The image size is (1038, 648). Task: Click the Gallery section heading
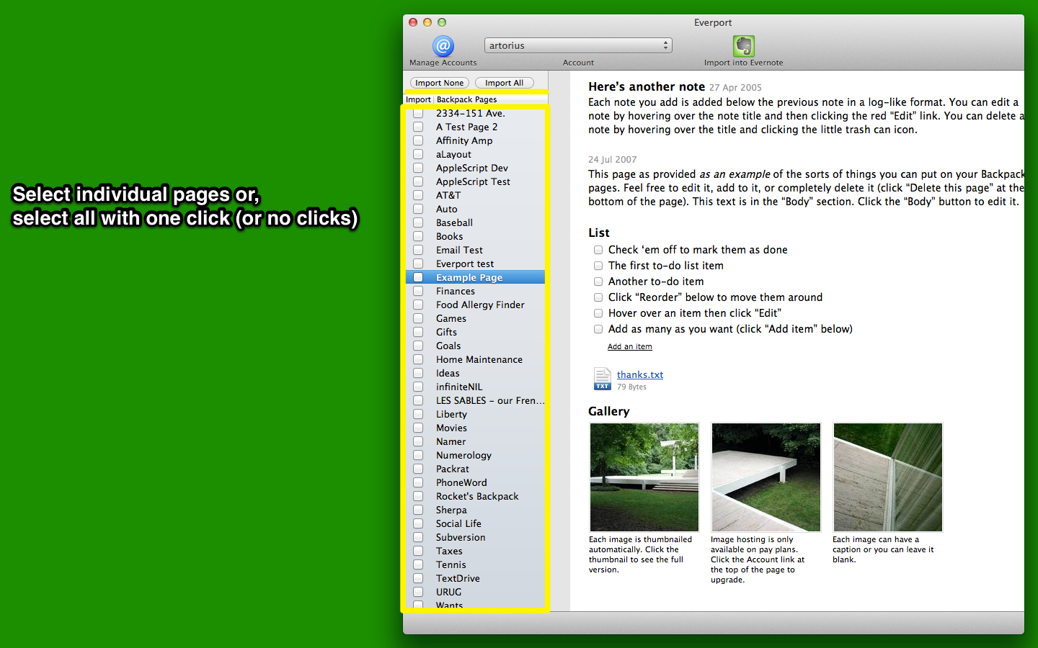coord(609,411)
